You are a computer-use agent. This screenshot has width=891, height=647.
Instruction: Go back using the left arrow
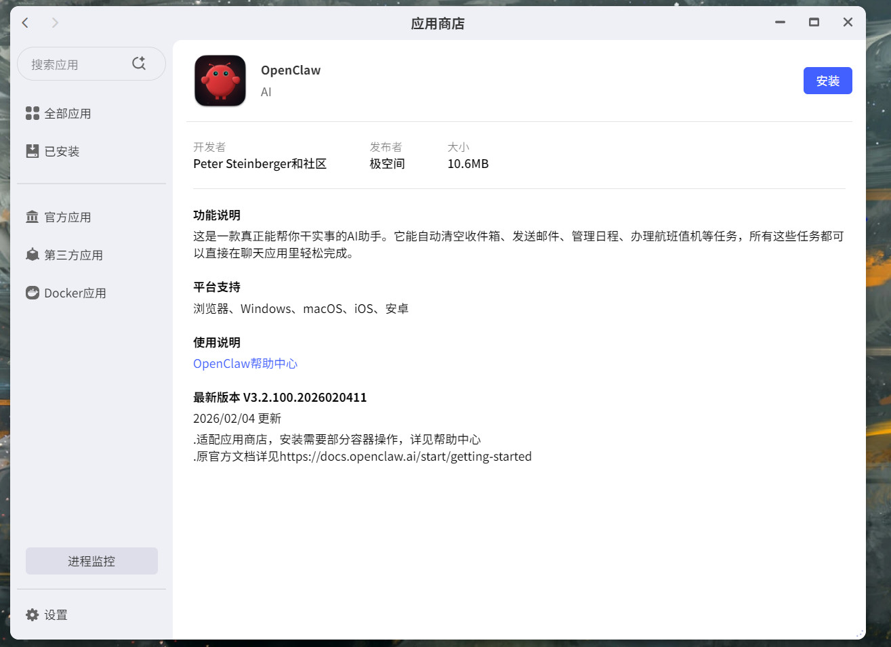pos(25,23)
